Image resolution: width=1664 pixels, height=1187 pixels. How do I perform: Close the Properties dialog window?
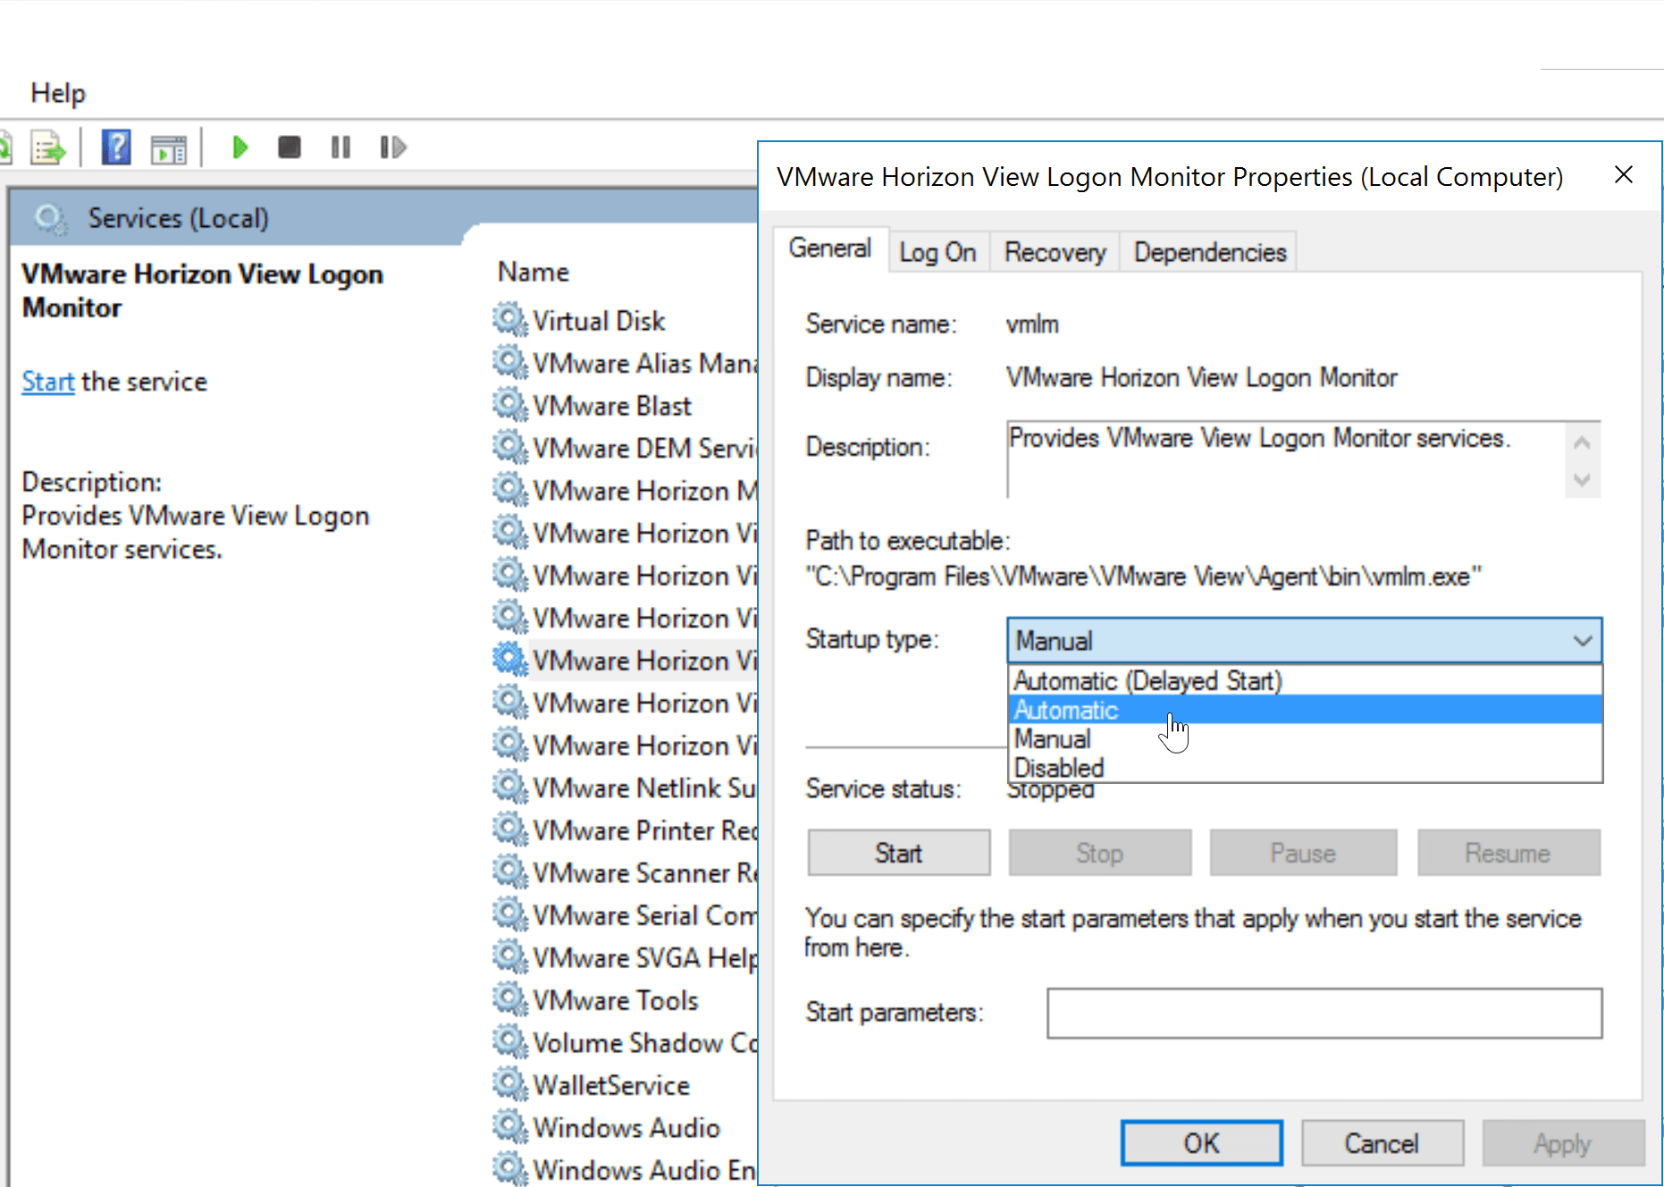[x=1624, y=174]
